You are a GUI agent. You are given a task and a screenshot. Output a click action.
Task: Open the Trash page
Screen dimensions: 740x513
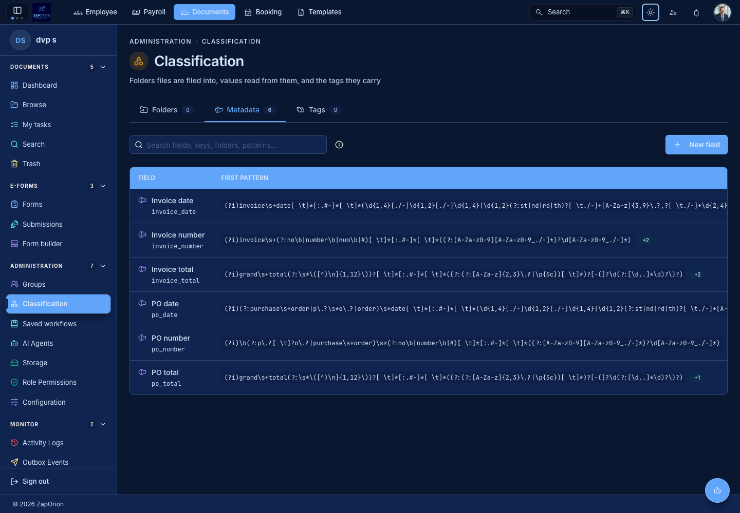point(58,164)
